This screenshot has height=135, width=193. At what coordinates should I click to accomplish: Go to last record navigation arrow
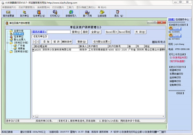click(x=38, y=42)
